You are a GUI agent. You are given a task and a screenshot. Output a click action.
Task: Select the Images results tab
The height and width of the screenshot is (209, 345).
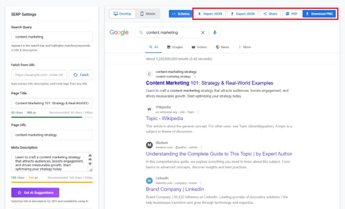point(175,47)
